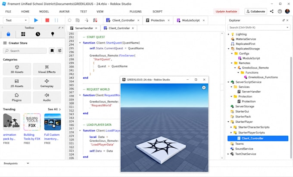Open the PLUGINS ribbon tab

(135, 12)
